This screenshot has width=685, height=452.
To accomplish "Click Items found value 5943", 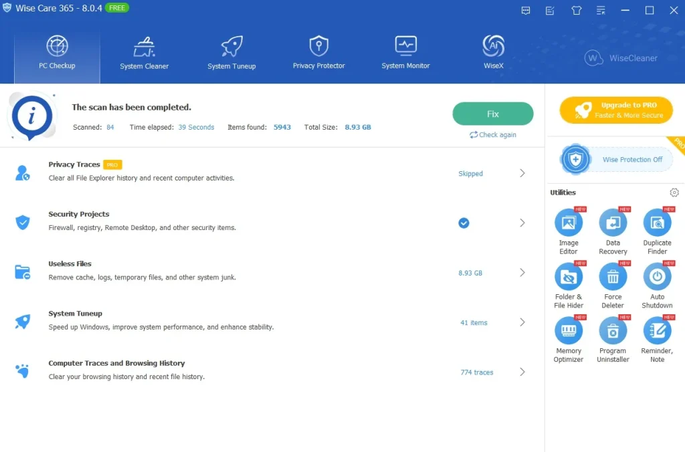I will point(282,127).
